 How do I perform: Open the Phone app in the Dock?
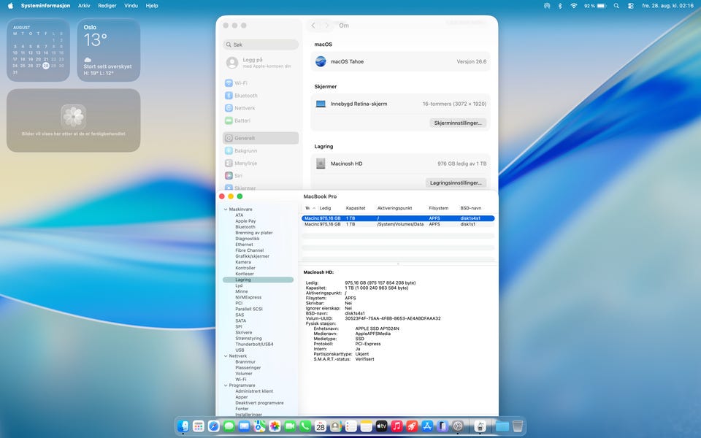(305, 426)
